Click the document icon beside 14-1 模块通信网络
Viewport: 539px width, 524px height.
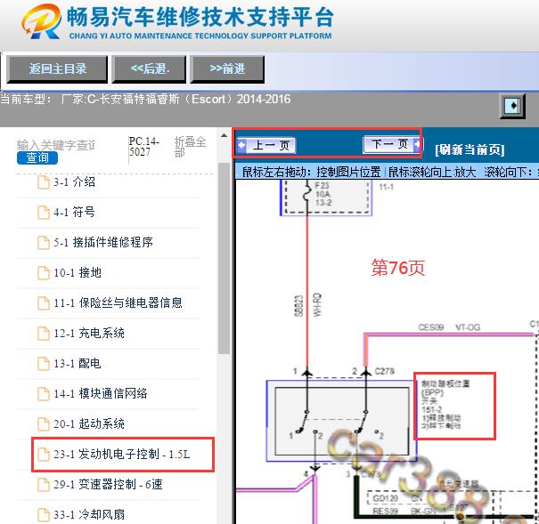(x=44, y=393)
